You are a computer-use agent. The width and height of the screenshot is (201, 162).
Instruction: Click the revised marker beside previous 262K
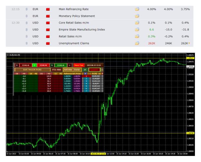tap(189, 43)
